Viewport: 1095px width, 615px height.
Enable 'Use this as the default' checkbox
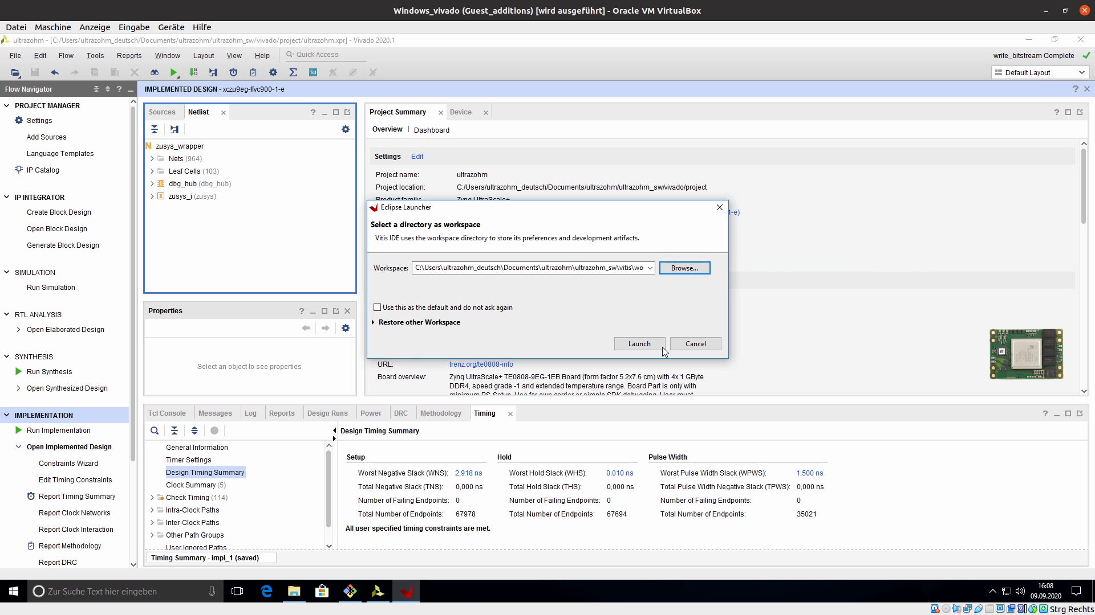pyautogui.click(x=378, y=307)
